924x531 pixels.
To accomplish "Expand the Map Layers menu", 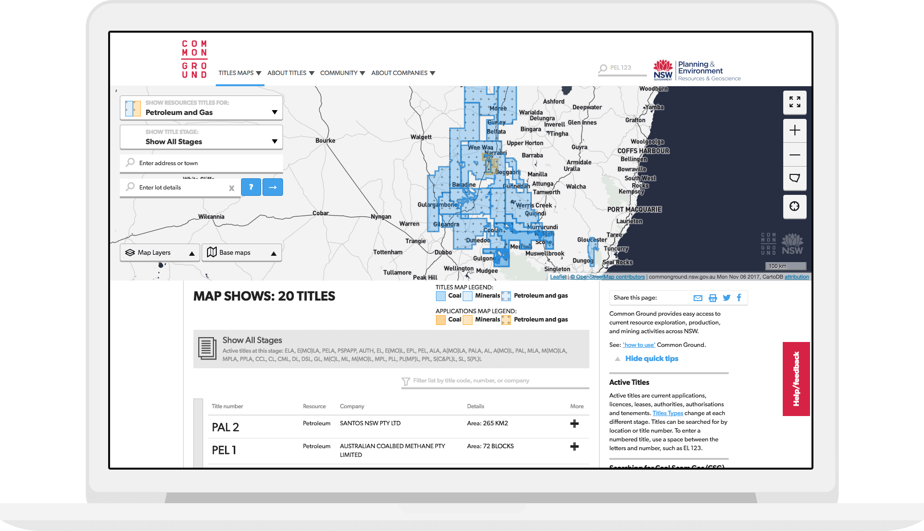I will point(160,253).
